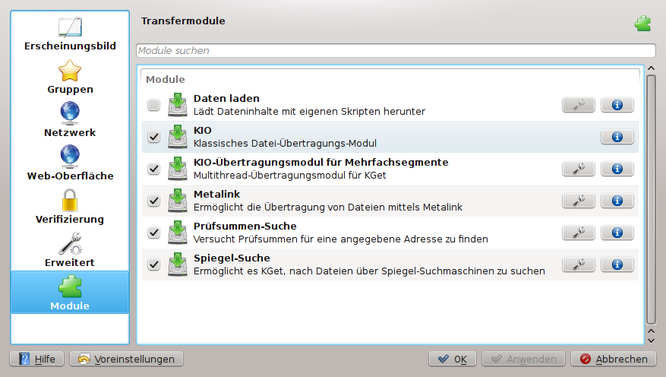Select the 'Klassisches Datei-Übertragungs-Modul' description

pyautogui.click(x=285, y=143)
